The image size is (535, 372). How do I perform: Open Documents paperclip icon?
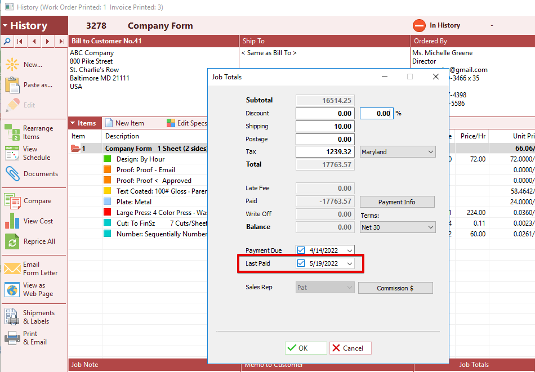click(12, 174)
